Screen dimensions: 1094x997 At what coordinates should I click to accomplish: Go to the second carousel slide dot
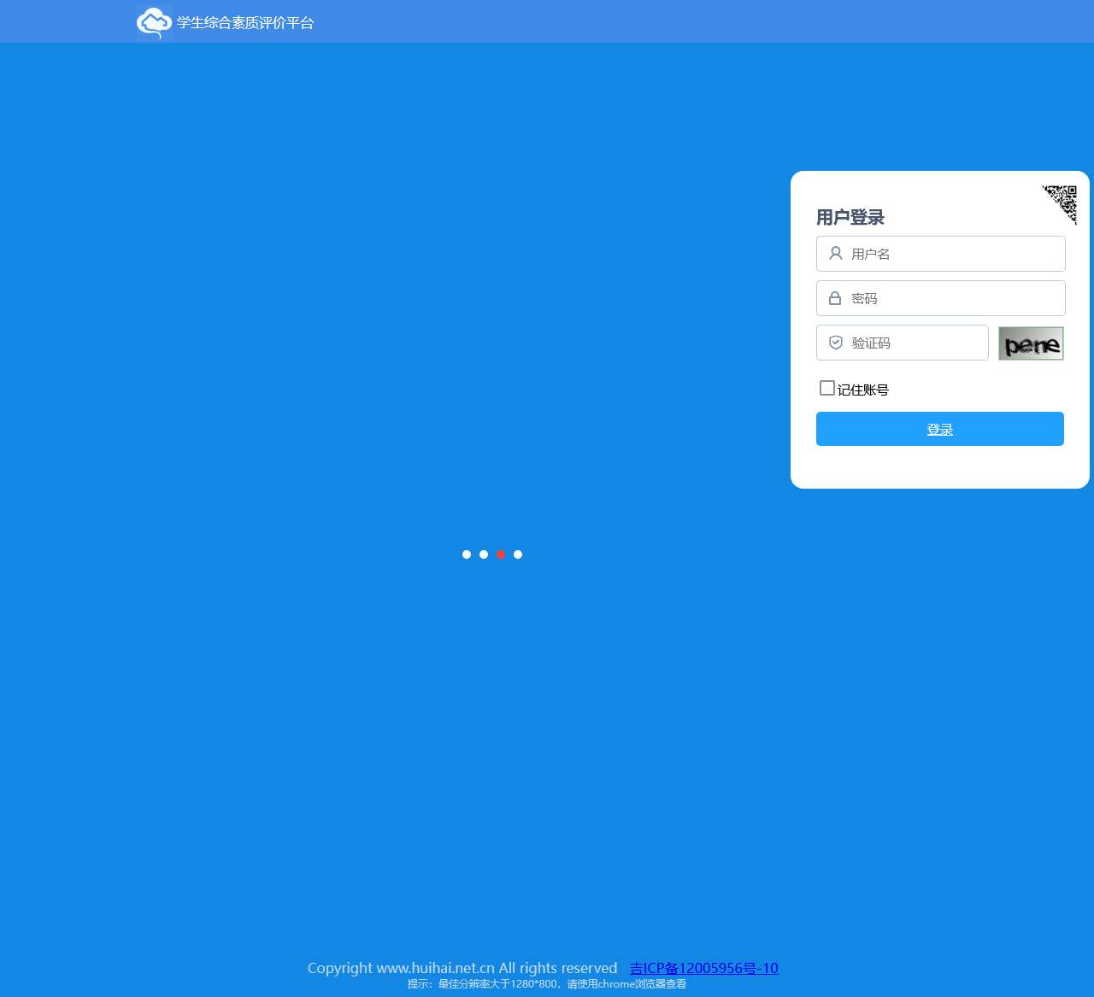[x=484, y=554]
